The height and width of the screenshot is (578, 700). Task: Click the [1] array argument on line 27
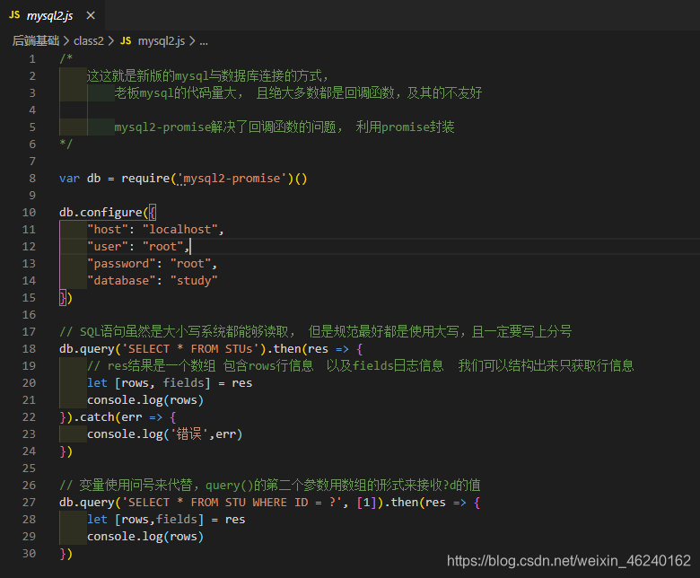click(366, 503)
